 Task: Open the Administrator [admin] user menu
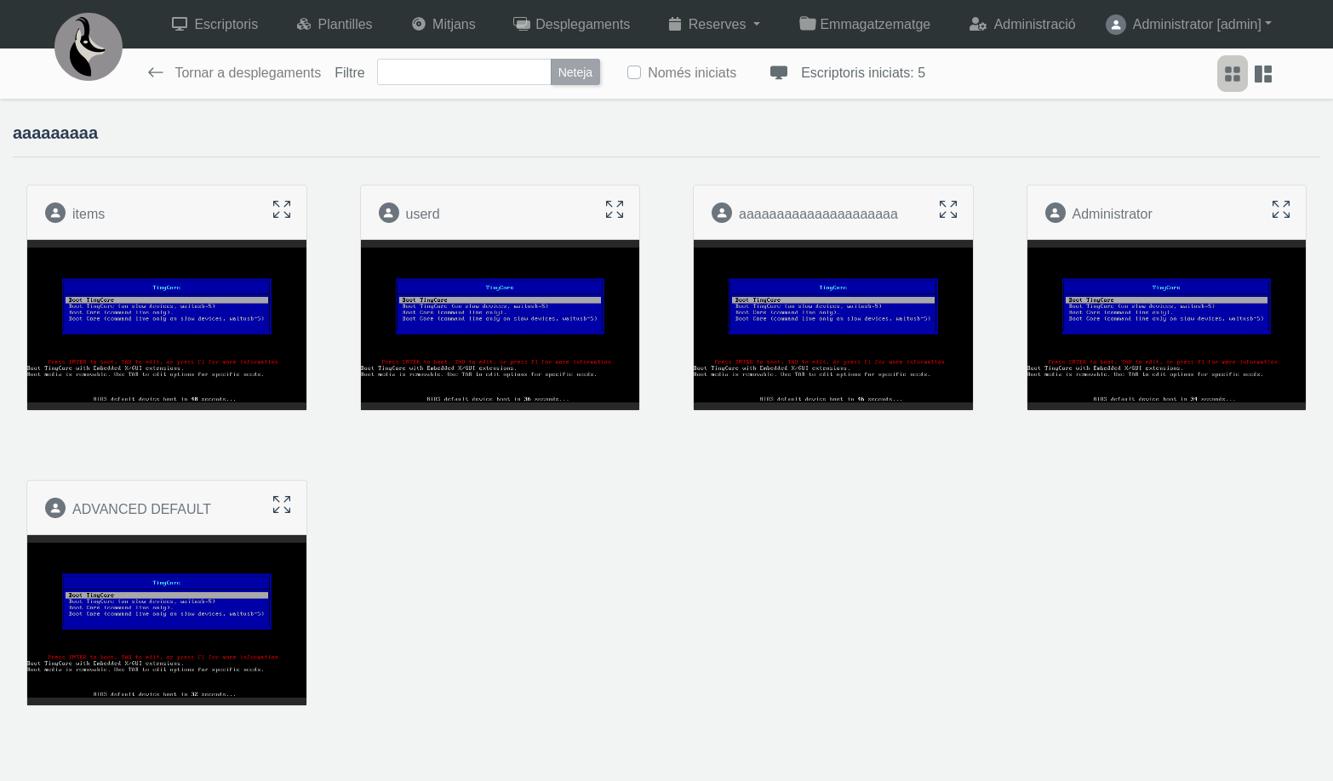coord(1188,24)
